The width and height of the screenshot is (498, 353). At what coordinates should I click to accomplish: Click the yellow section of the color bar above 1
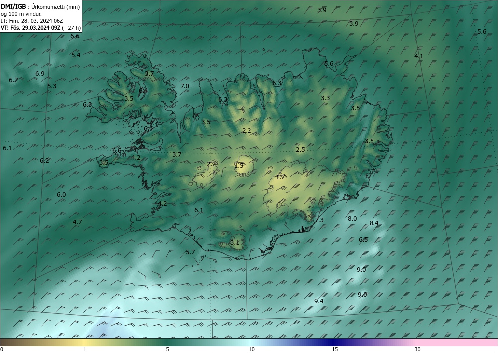[x=85, y=342]
